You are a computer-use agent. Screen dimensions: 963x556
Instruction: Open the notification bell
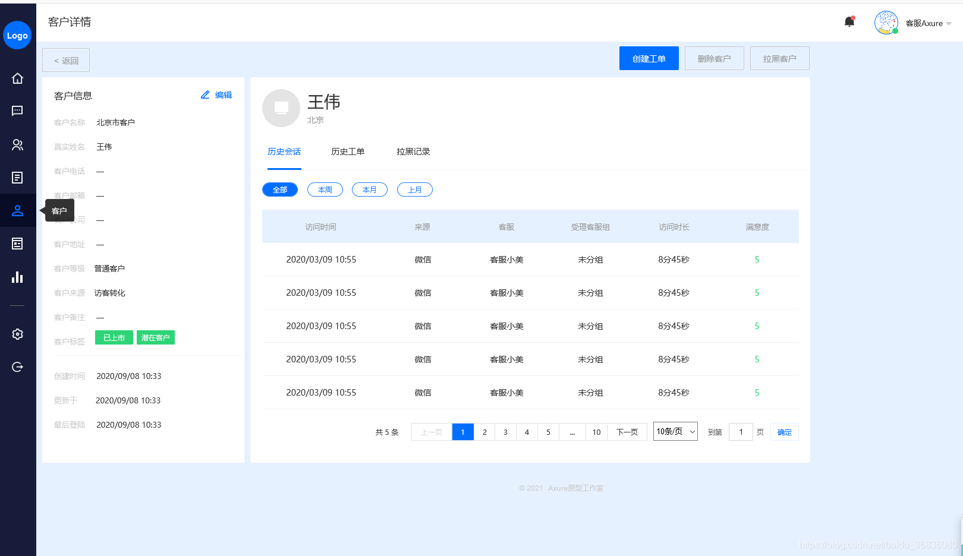849,22
